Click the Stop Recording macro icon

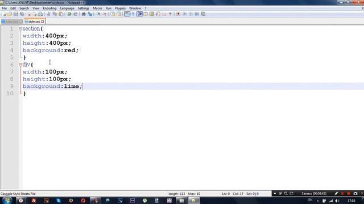click(184, 14)
